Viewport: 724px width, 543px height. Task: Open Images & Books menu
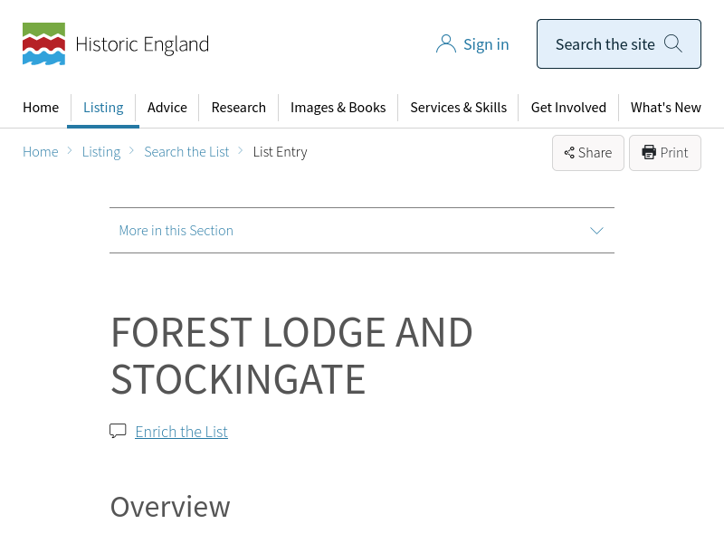pos(338,108)
